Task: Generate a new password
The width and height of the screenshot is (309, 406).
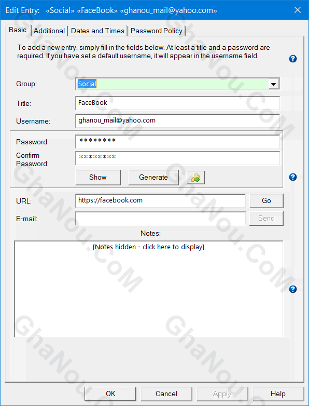Action: point(153,178)
